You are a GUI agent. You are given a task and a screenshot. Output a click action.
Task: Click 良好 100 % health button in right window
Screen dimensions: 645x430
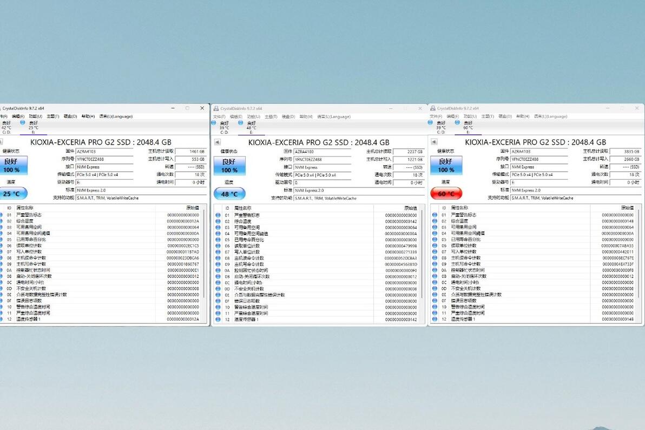[x=446, y=165]
